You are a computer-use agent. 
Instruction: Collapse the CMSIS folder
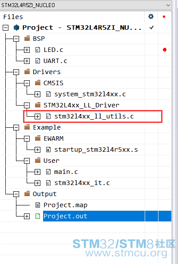pyautogui.click(x=27, y=83)
